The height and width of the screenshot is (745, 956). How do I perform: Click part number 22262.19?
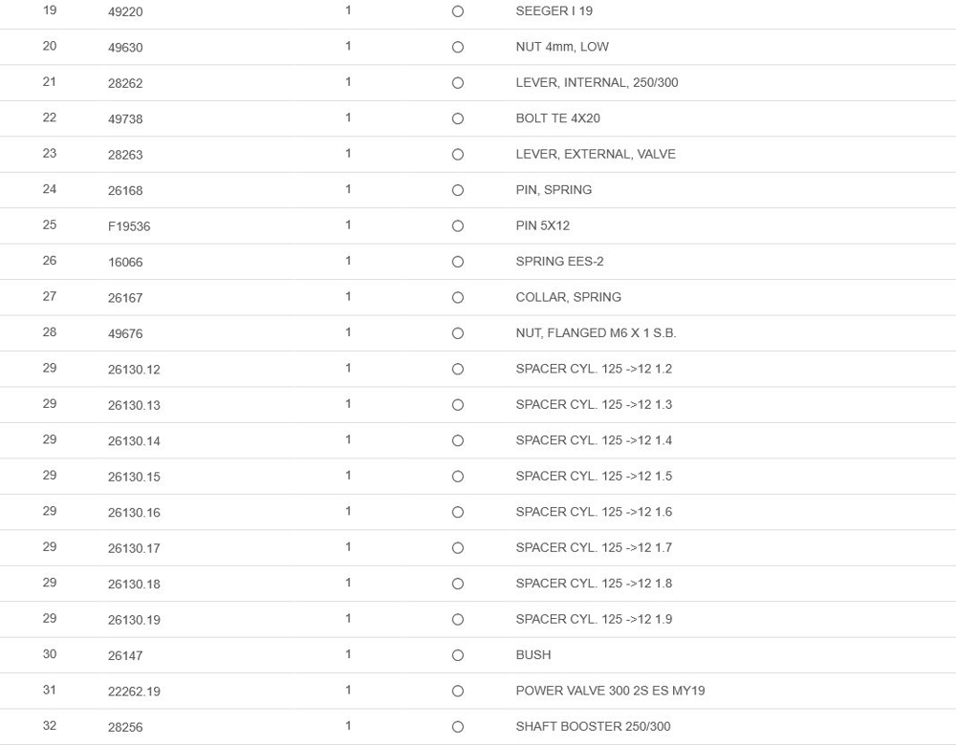pos(134,692)
